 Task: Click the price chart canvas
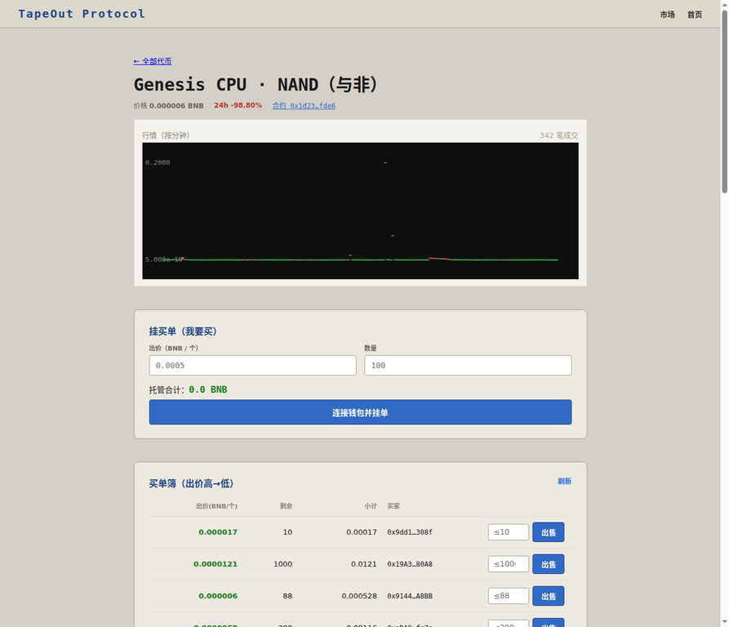coord(360,211)
